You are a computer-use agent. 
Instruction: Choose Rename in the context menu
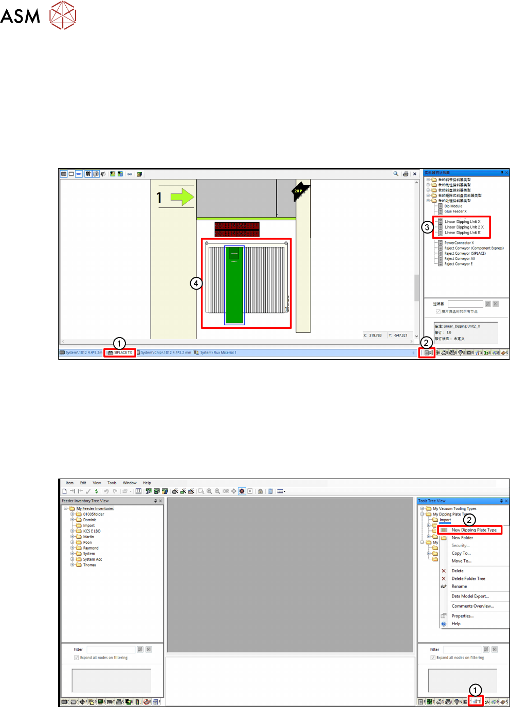[x=459, y=587]
